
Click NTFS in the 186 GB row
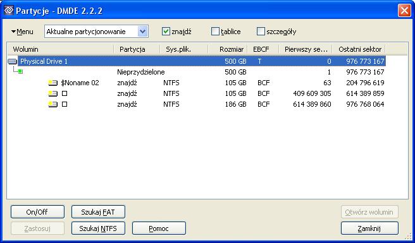(171, 104)
